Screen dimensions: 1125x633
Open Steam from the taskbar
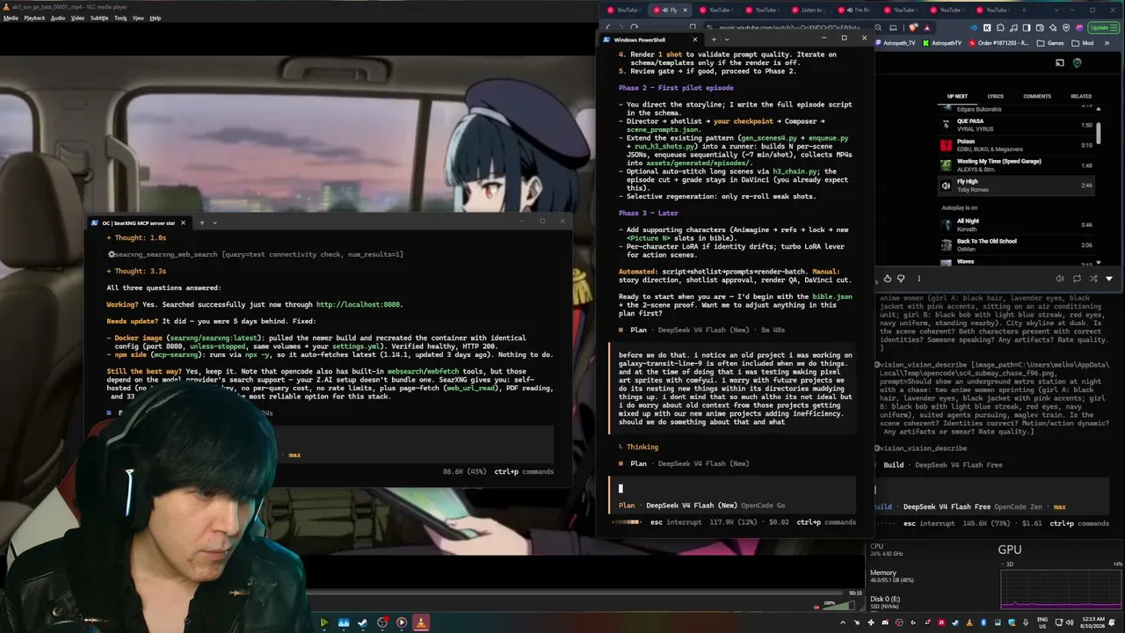point(363,622)
